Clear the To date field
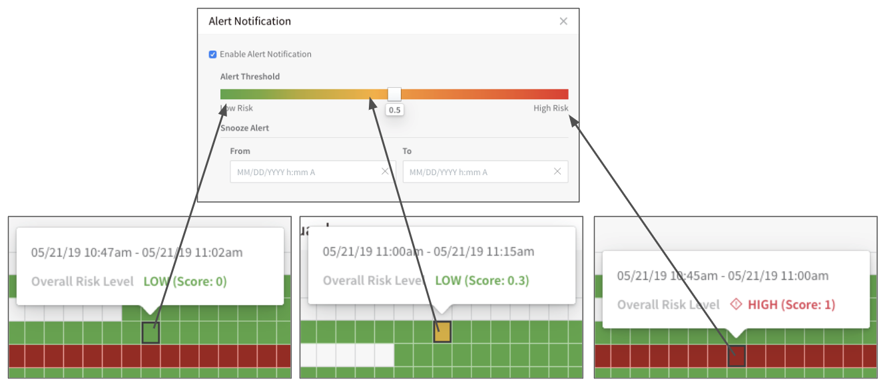The width and height of the screenshot is (883, 385). coord(557,172)
